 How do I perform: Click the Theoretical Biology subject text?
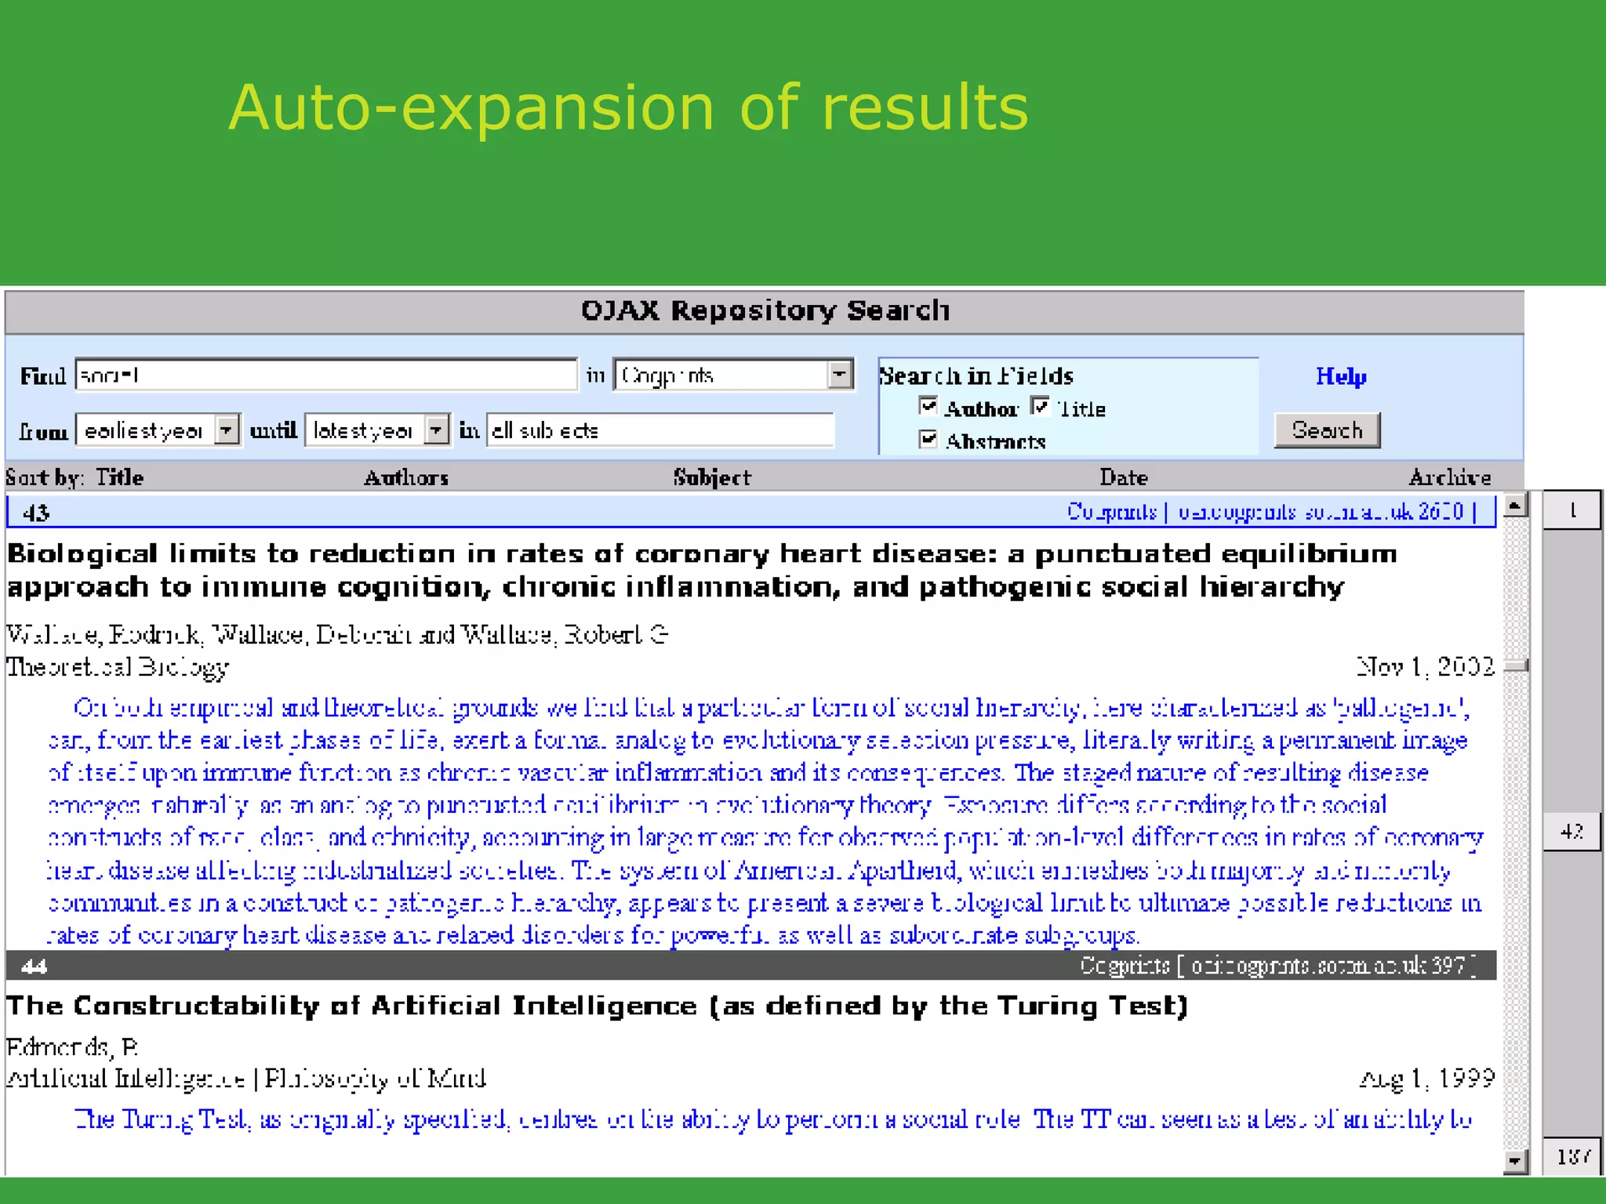pyautogui.click(x=118, y=667)
